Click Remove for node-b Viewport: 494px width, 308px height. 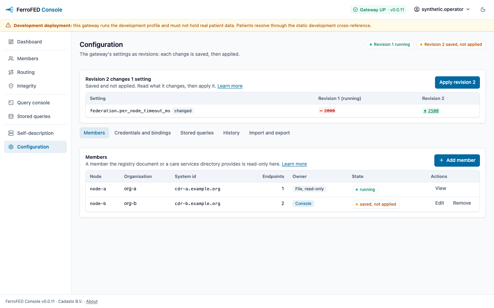click(462, 203)
